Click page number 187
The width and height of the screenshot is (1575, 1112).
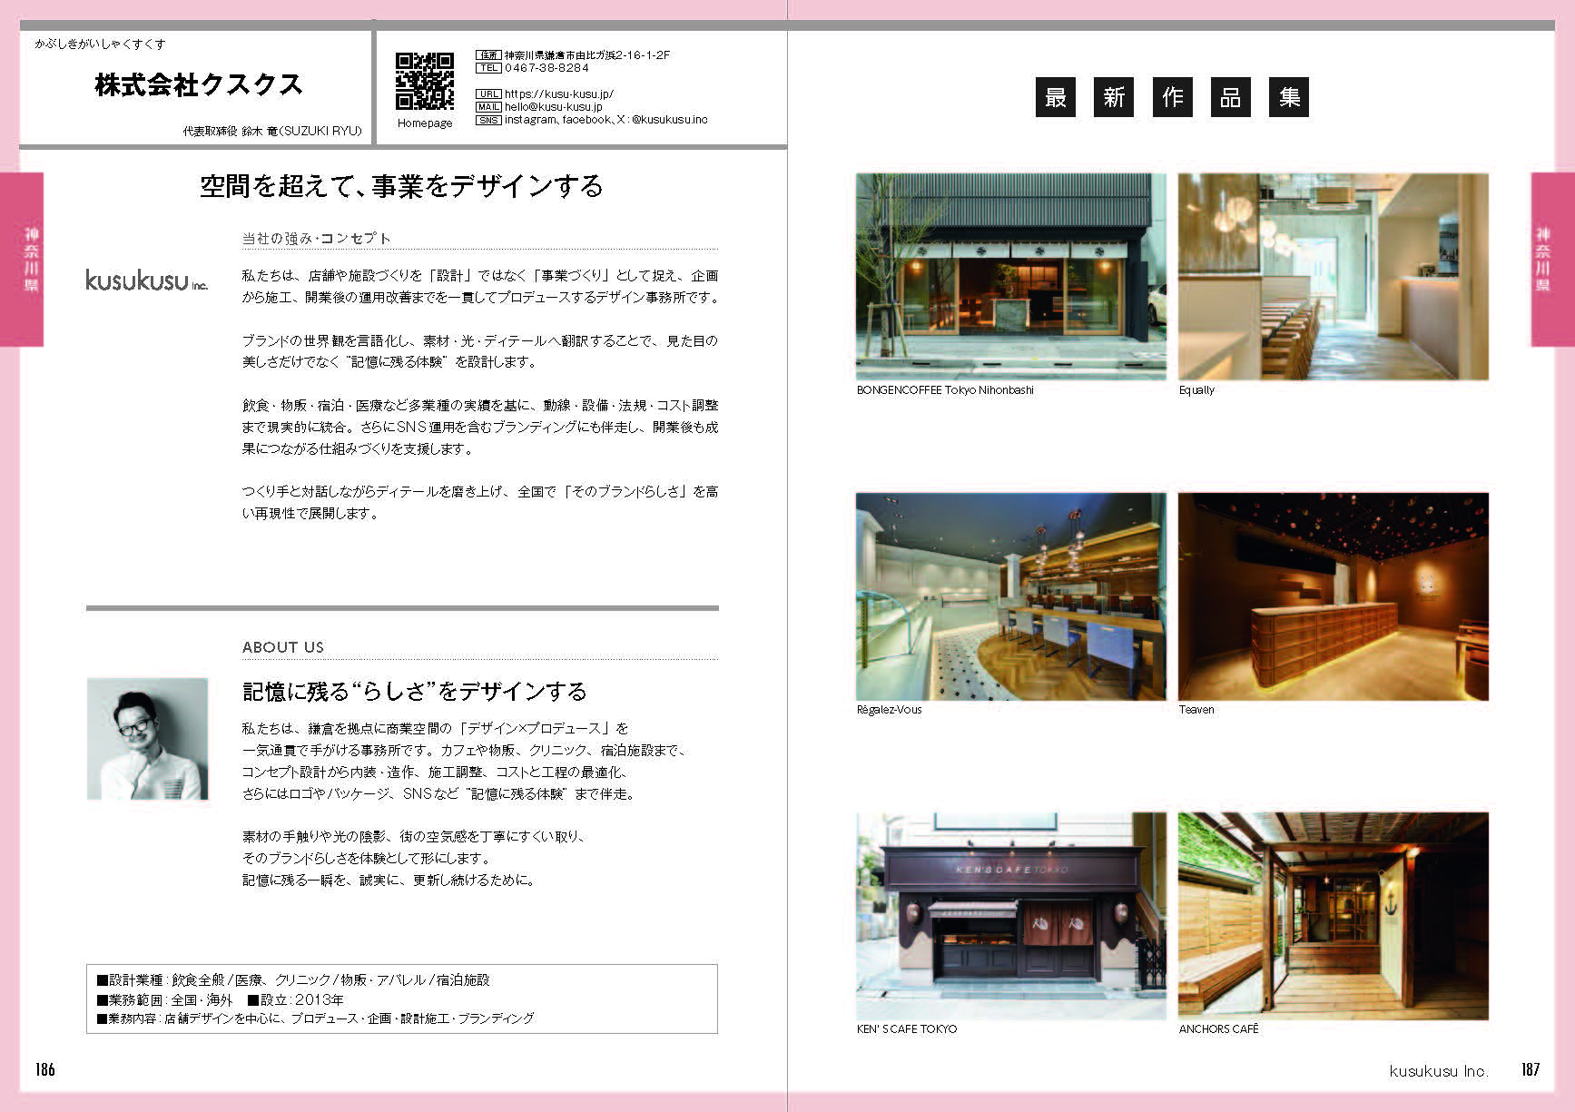point(1531,1069)
